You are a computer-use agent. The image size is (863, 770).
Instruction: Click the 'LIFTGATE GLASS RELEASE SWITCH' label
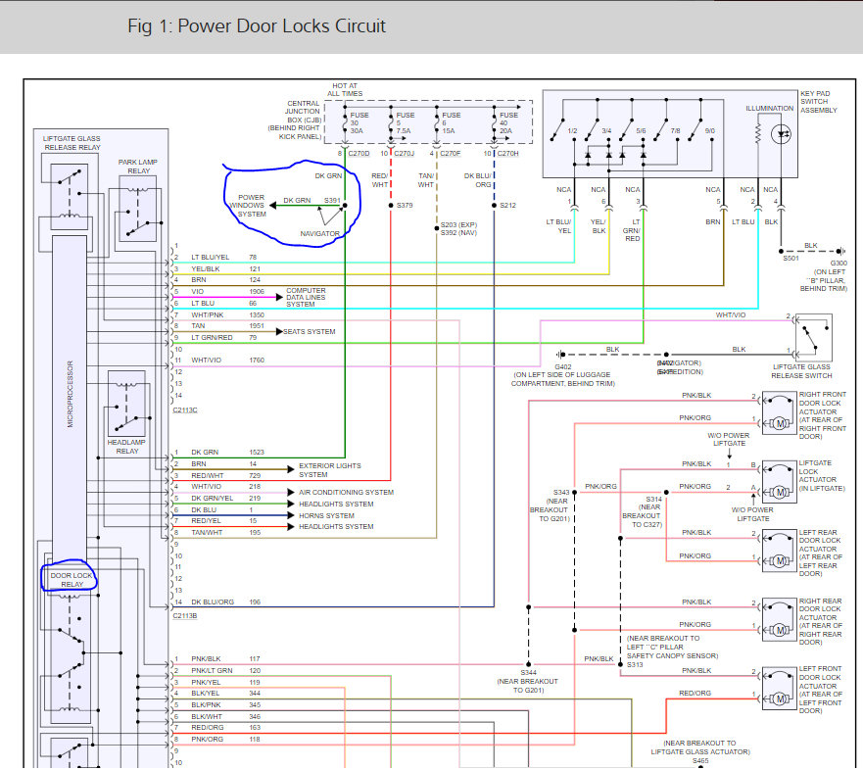[x=801, y=371]
